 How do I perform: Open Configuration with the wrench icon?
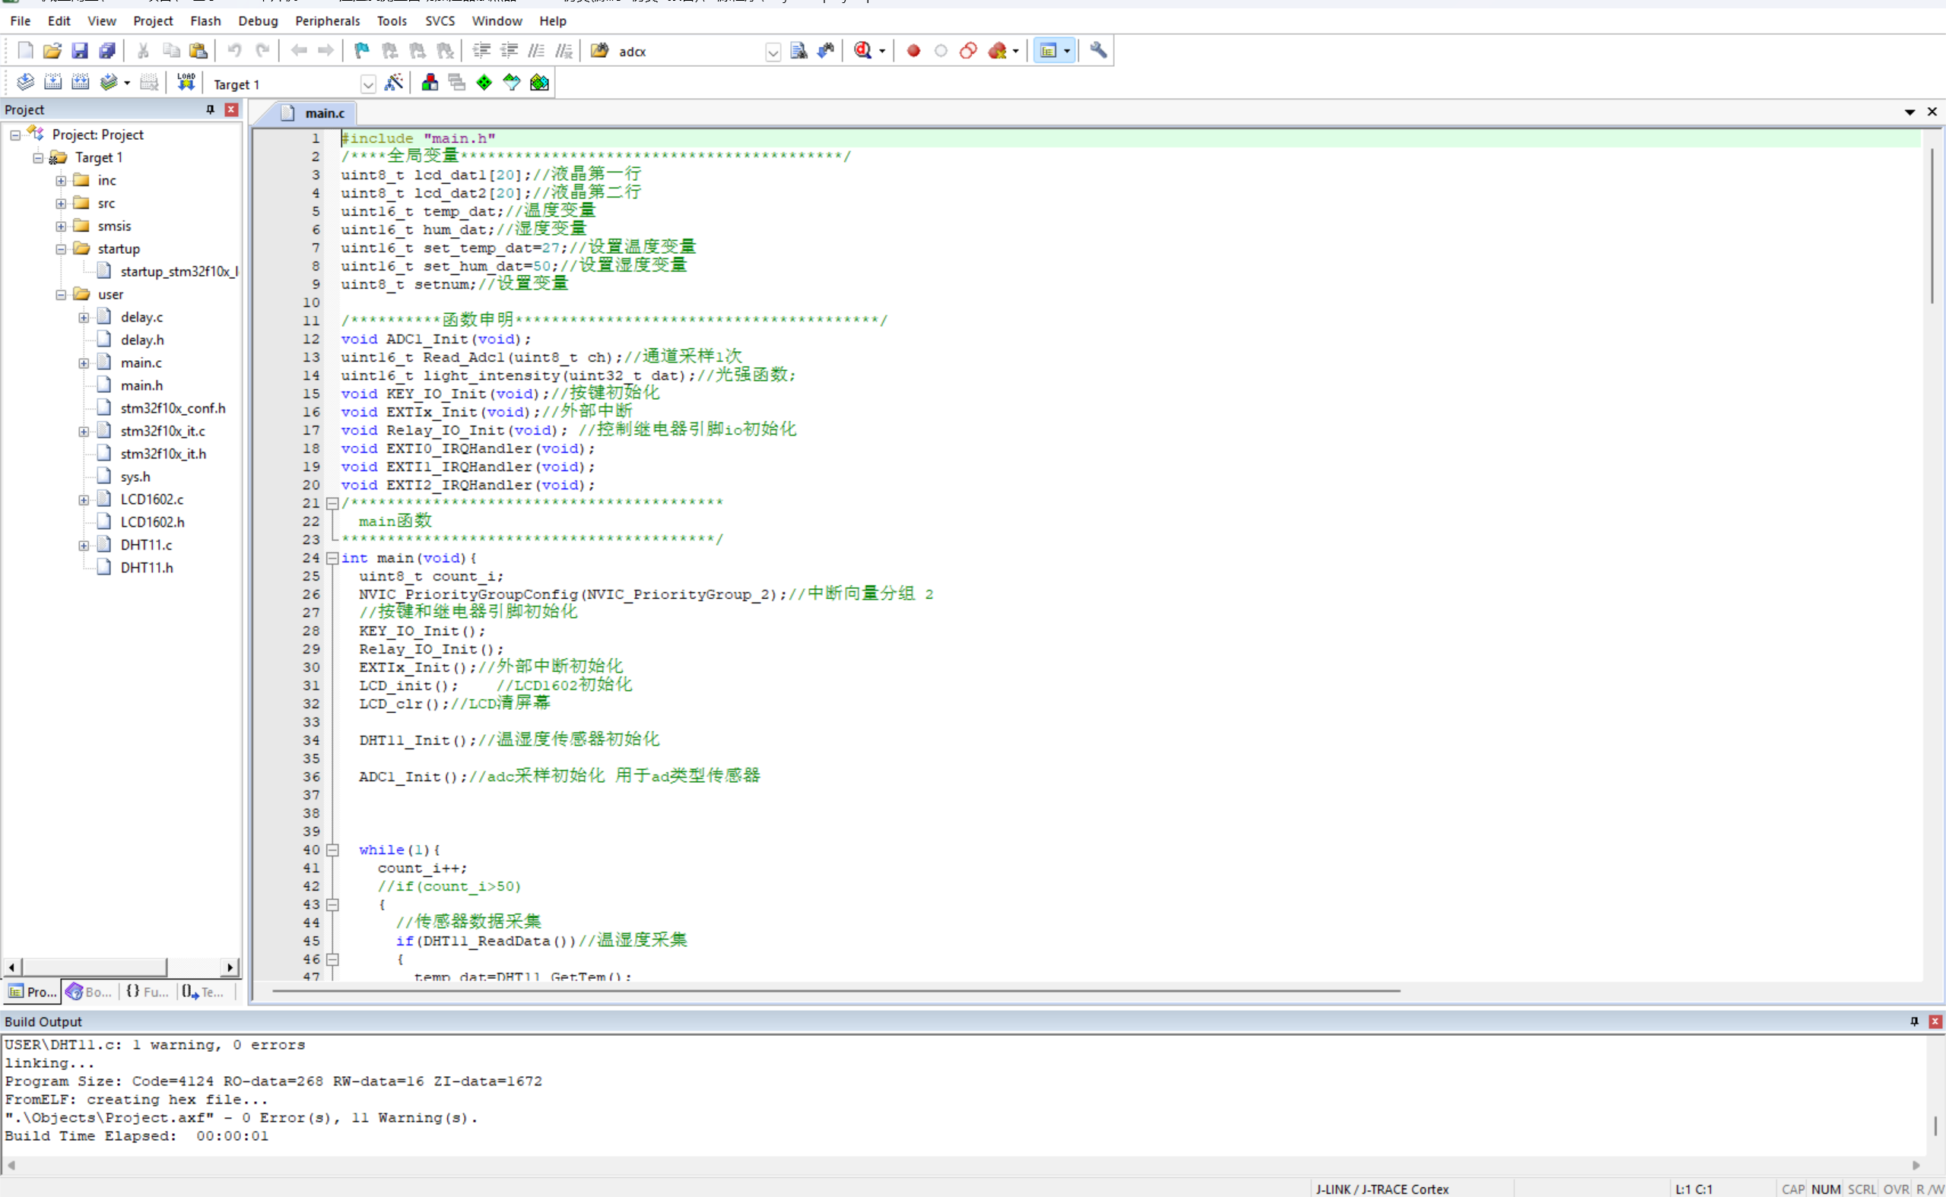click(1098, 51)
